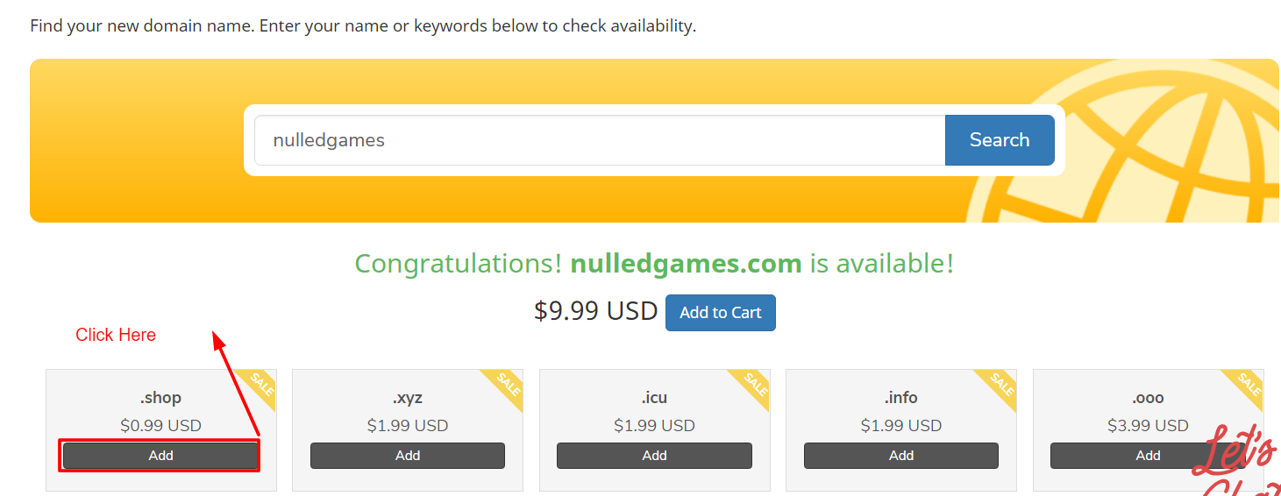Click the $1.99 USD price under .xyz
The height and width of the screenshot is (496, 1281).
(408, 426)
